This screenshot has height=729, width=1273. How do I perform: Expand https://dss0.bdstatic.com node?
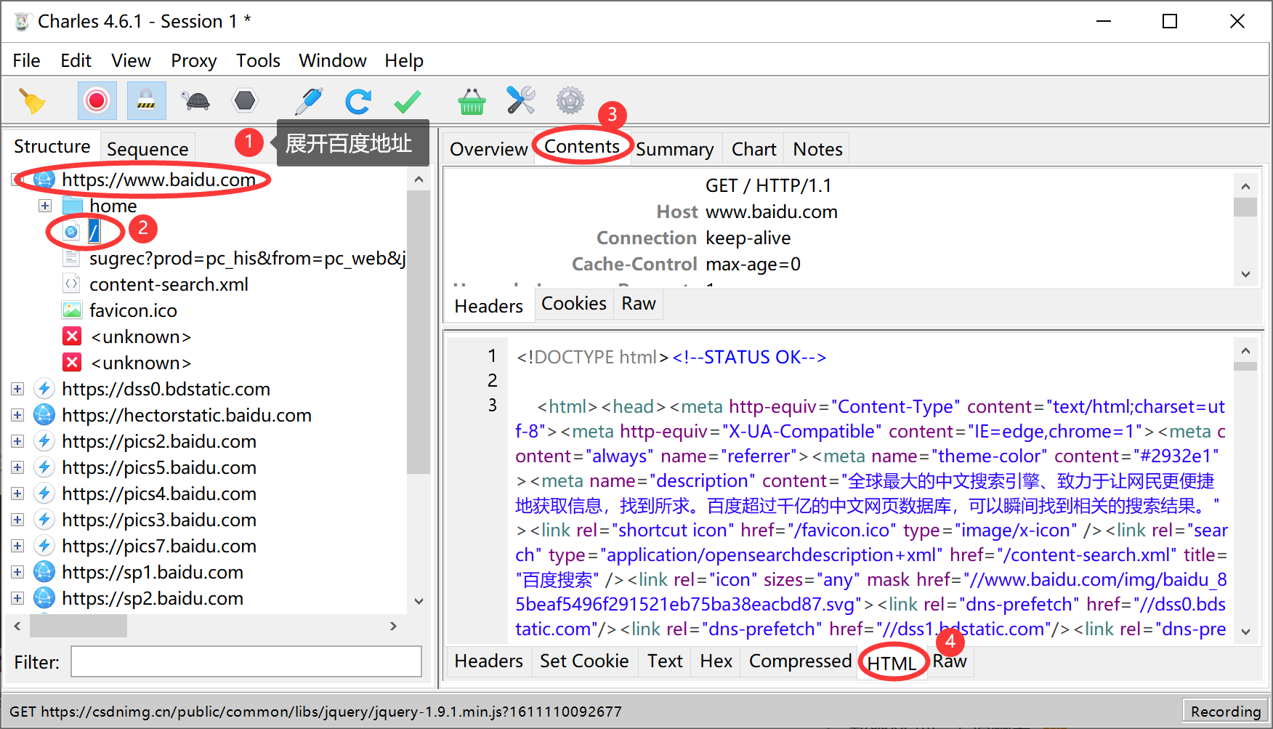(x=17, y=389)
